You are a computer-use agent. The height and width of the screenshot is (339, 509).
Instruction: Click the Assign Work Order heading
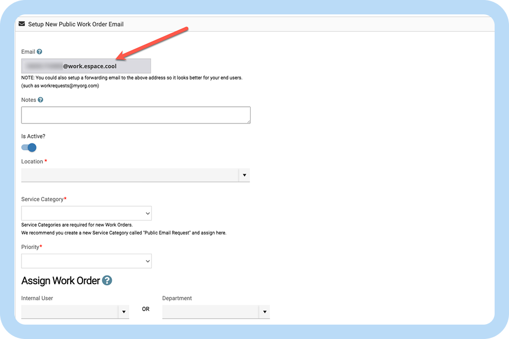[x=60, y=281]
